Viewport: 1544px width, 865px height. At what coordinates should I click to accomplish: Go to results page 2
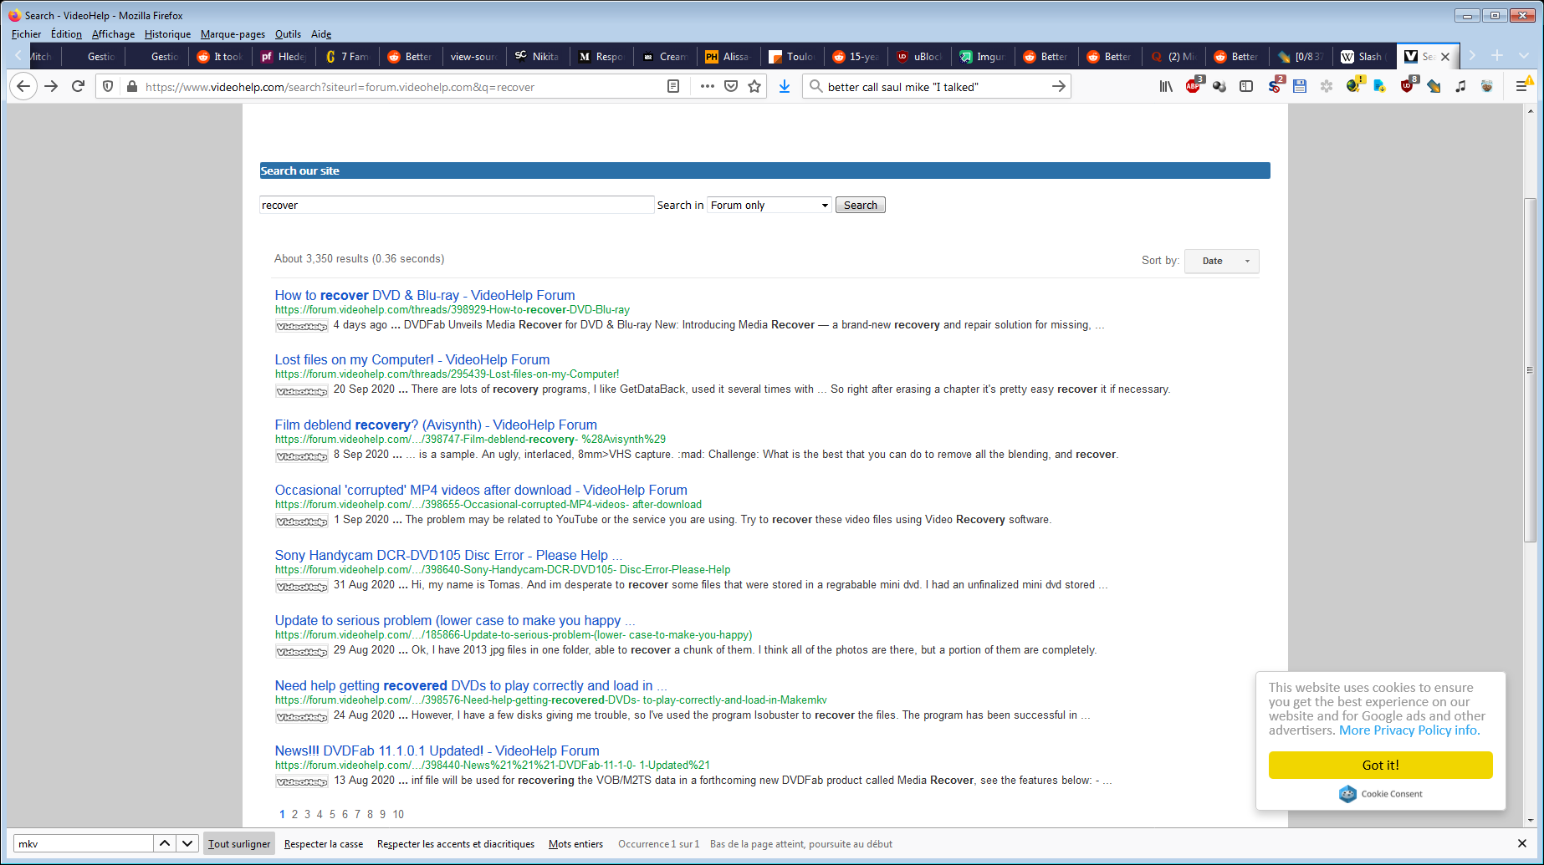tap(294, 814)
